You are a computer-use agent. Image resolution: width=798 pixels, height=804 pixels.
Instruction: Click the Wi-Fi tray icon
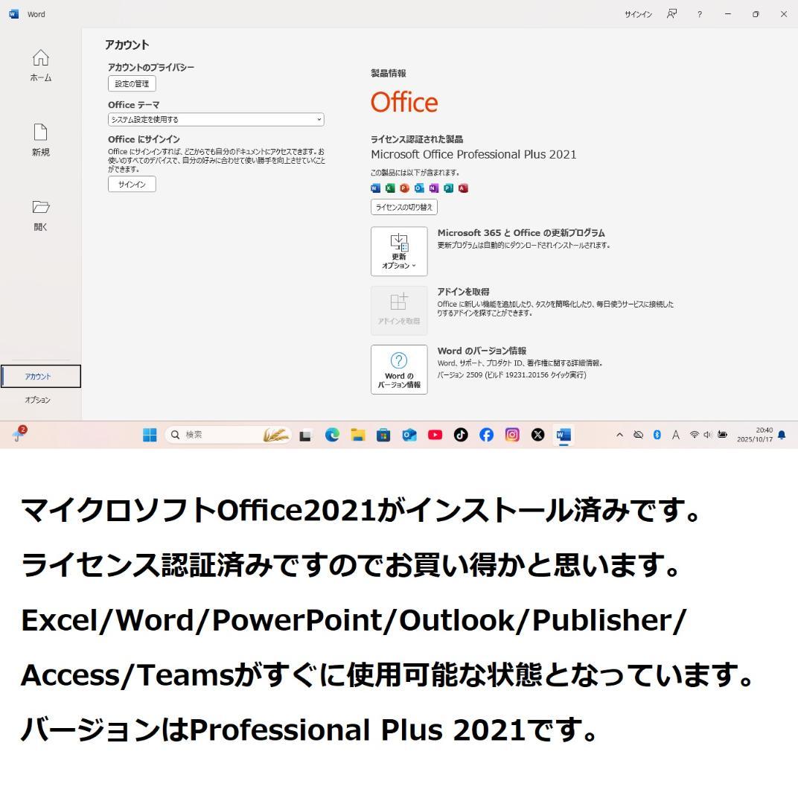[x=695, y=435]
